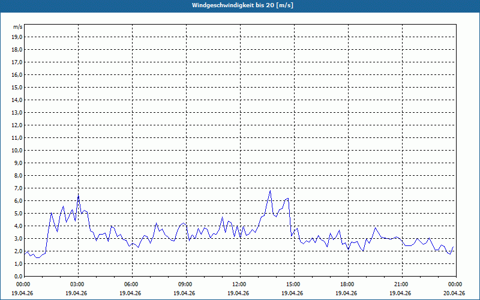The image size is (480, 300).
Task: Click the 09:00 time label
Action: (186, 284)
